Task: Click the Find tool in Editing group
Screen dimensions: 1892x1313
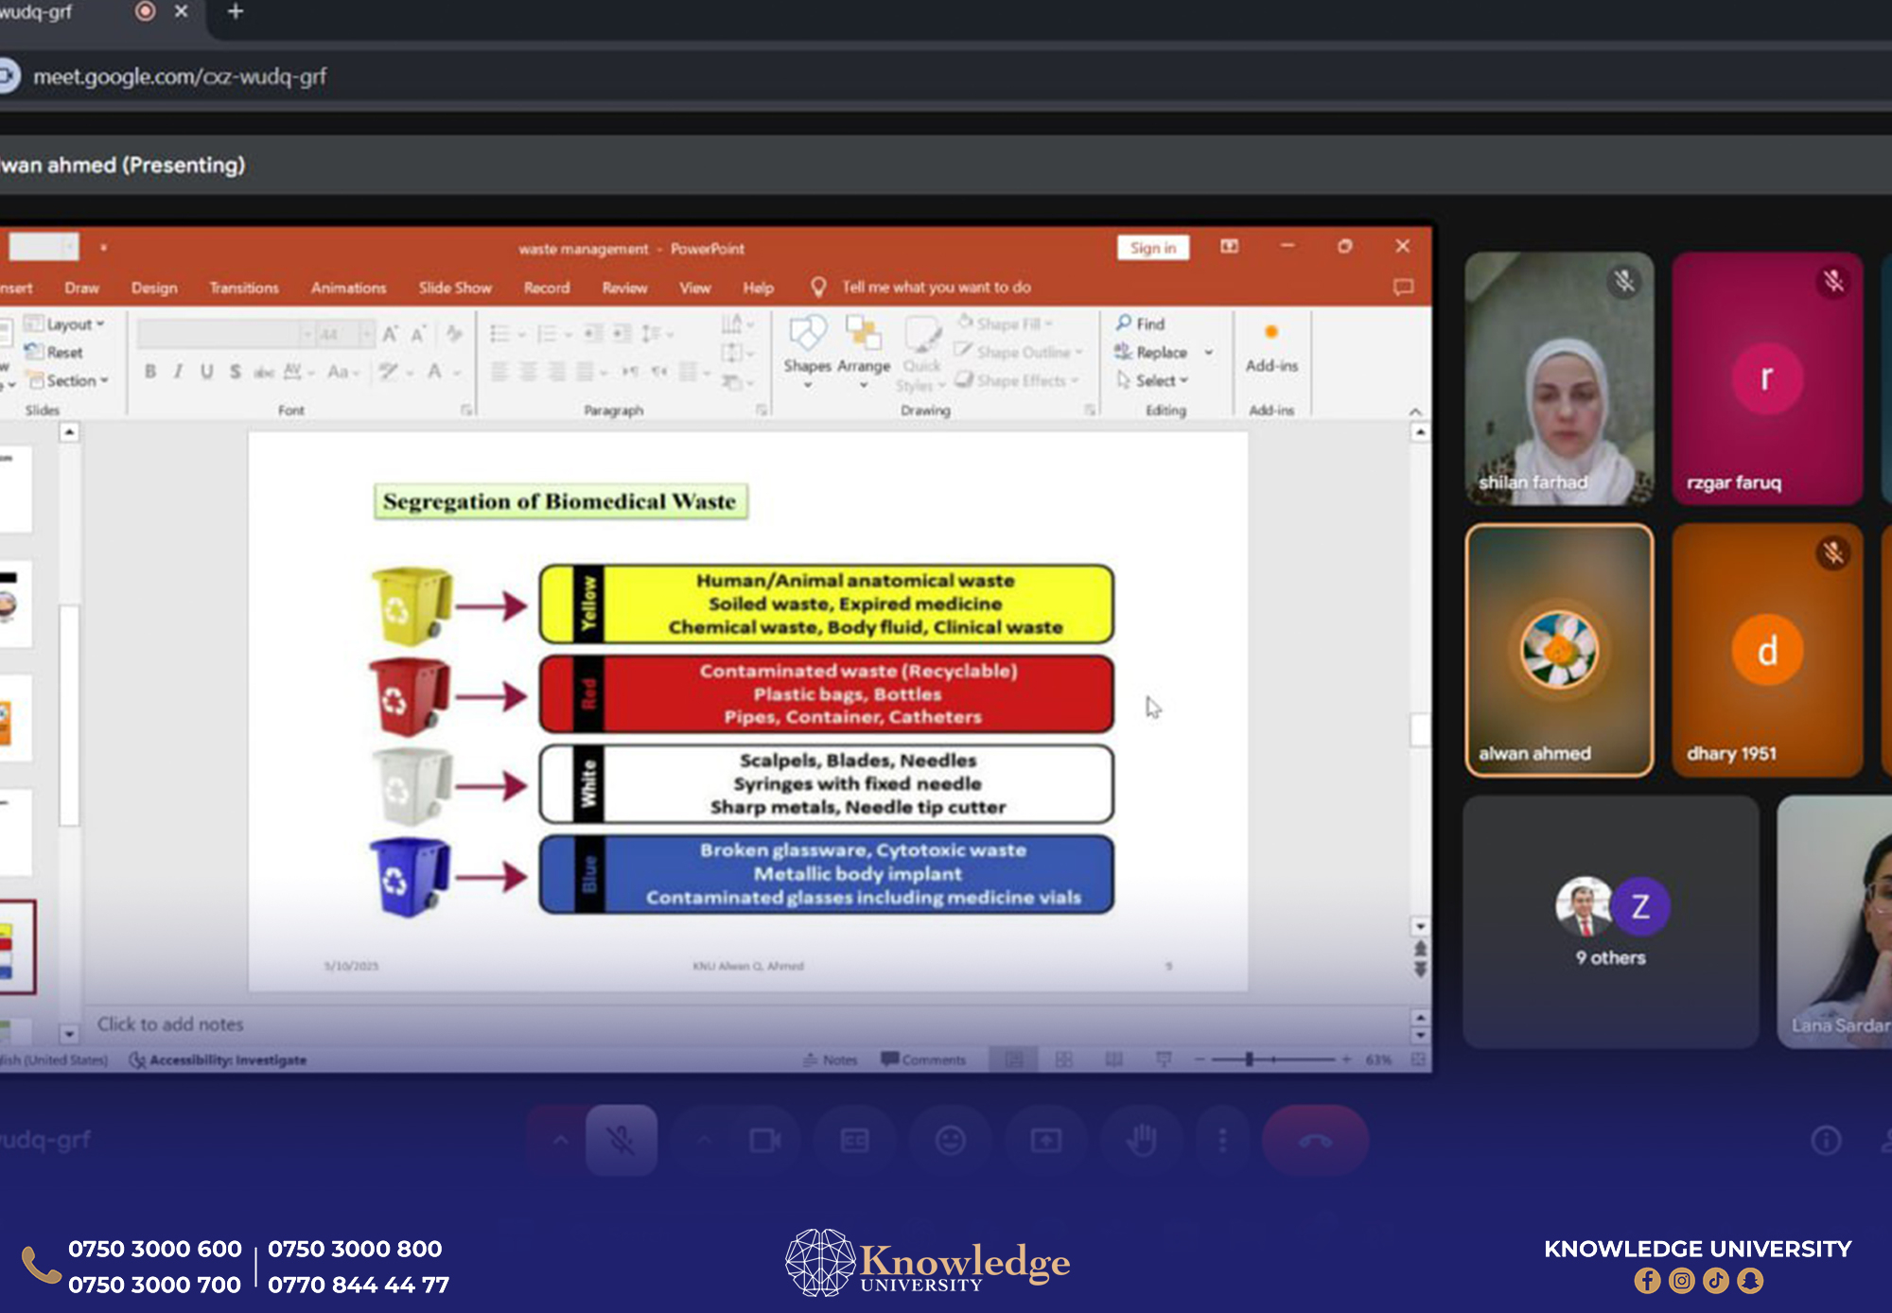Action: (x=1140, y=324)
